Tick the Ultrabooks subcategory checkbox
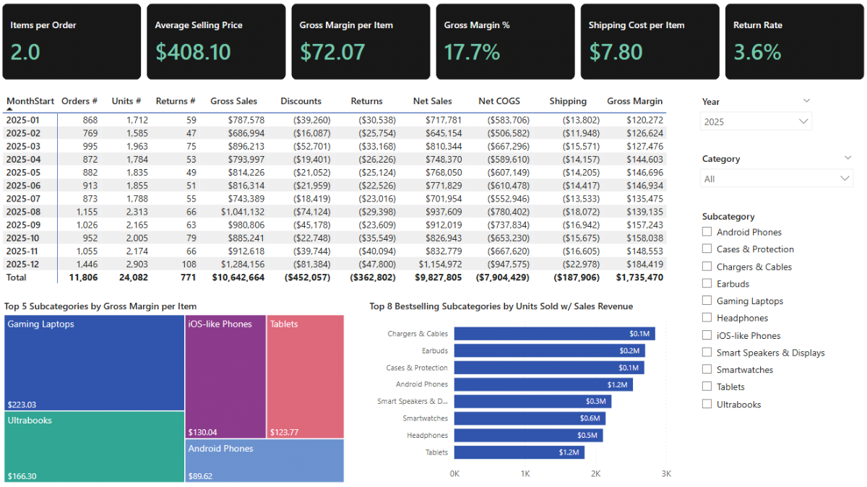Screen dimensions: 867x487 click(707, 404)
